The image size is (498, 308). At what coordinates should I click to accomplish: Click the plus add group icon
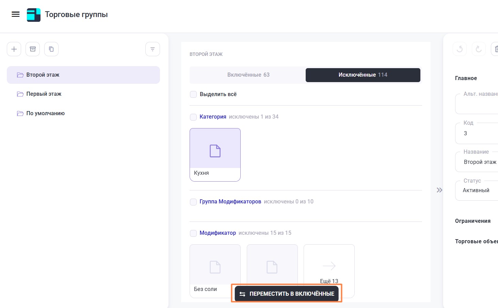pos(14,49)
